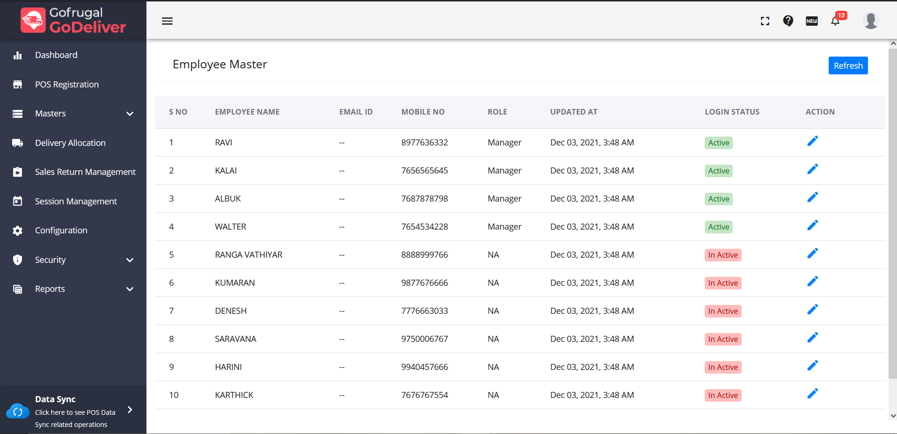Viewport: 897px width, 434px height.
Task: Open Data Sync panel arrow
Action: click(x=130, y=410)
